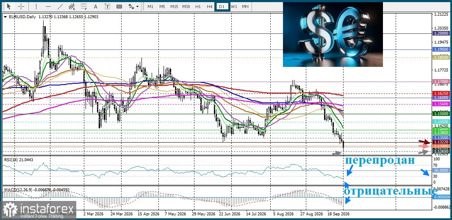Open the arrows tool dropdown arrow
Screen dimensions: 452x220
[x=137, y=6]
